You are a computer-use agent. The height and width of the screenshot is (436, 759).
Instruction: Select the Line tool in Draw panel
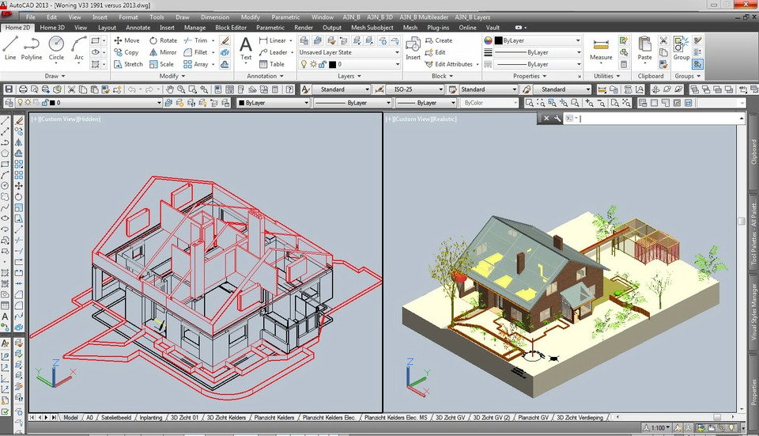tap(10, 46)
